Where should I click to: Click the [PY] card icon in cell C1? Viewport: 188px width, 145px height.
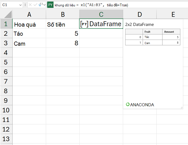pos(84,24)
